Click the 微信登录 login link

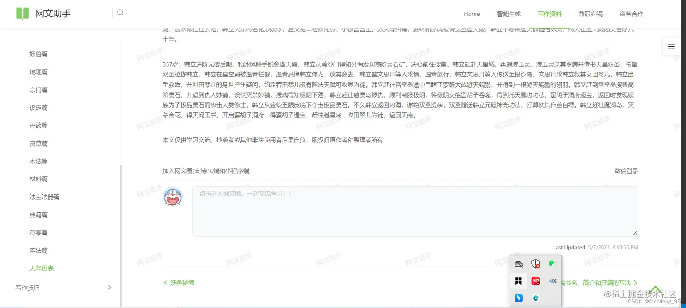pos(626,171)
